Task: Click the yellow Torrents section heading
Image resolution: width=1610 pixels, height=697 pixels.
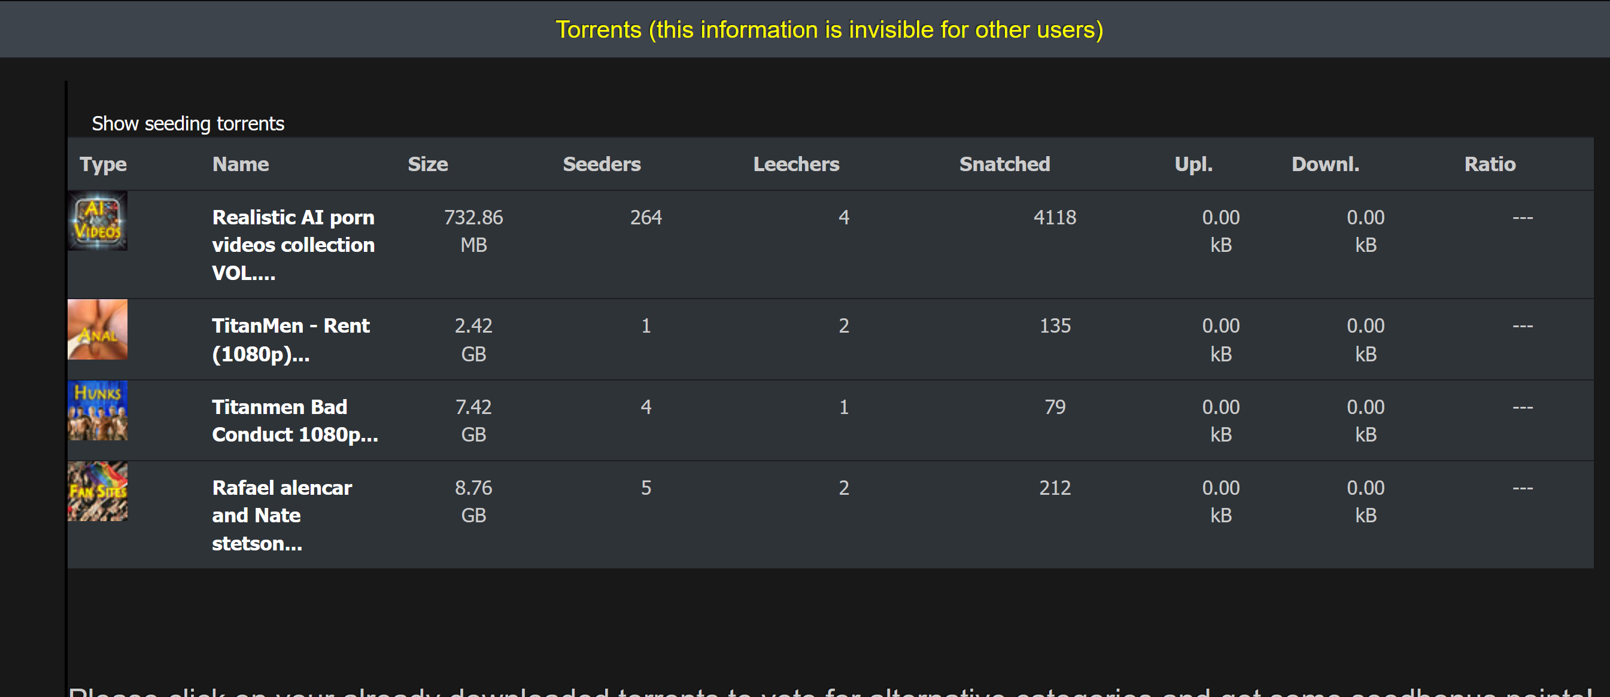Action: 829,29
